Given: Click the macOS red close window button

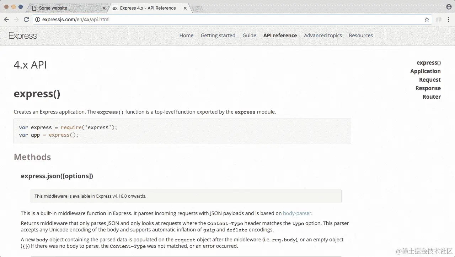Looking at the screenshot, I should 6,7.
